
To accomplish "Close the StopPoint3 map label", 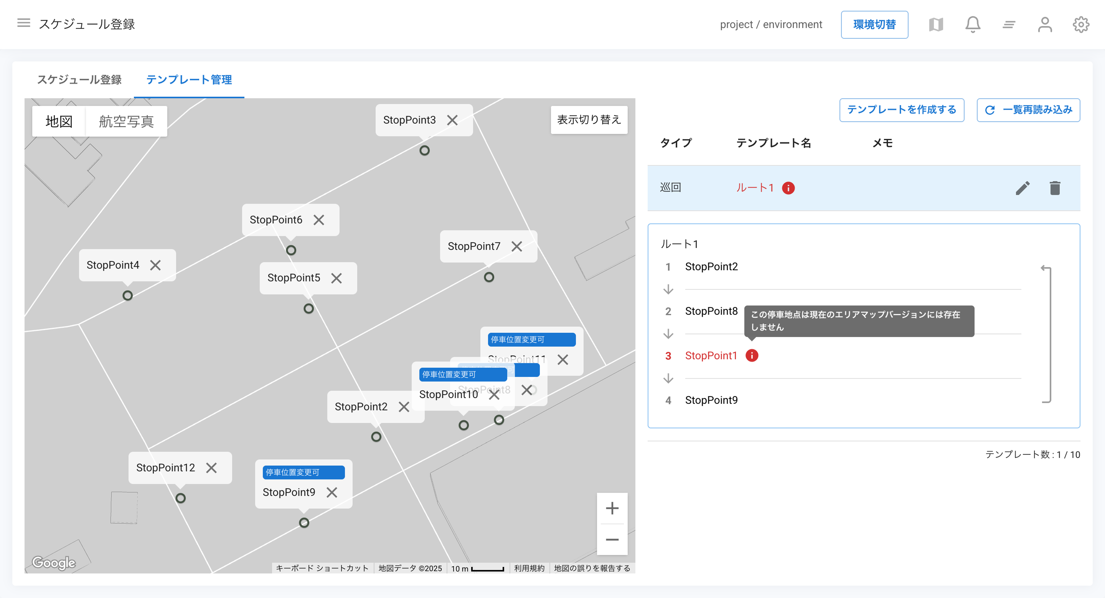I will tap(452, 120).
